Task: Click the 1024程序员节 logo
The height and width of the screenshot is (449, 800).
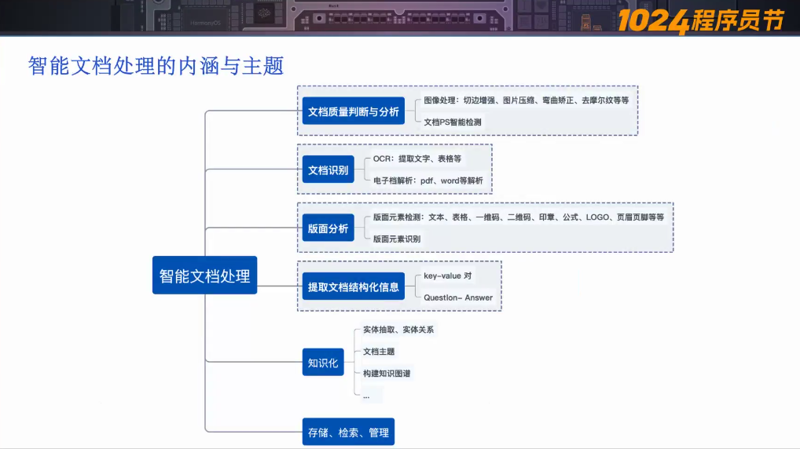Action: pyautogui.click(x=700, y=21)
